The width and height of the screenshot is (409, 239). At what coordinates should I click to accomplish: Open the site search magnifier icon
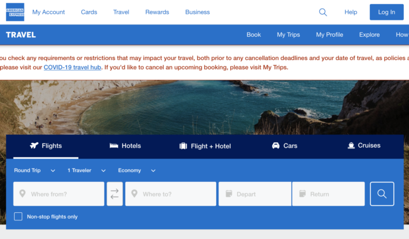323,12
